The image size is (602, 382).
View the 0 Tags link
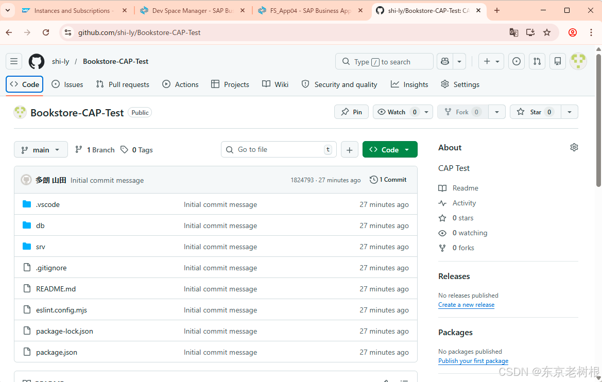[136, 150]
